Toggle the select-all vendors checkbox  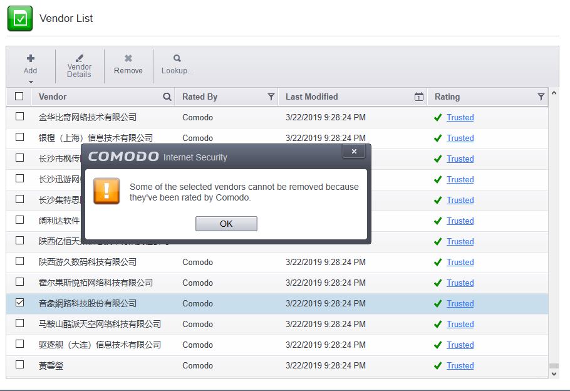(x=19, y=96)
